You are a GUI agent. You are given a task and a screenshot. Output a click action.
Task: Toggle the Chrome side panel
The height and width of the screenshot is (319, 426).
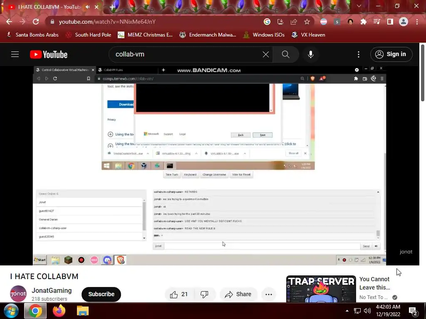[390, 22]
